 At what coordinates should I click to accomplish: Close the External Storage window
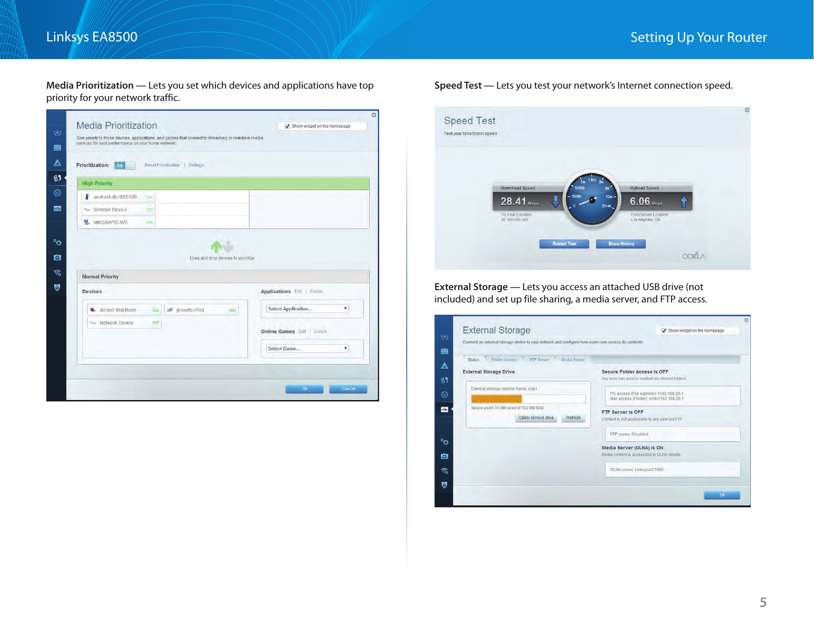pos(746,320)
